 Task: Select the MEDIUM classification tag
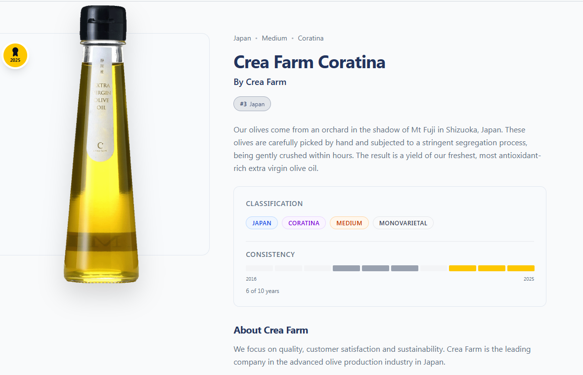pos(349,223)
